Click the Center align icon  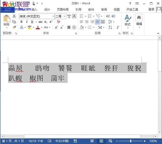tap(87, 22)
